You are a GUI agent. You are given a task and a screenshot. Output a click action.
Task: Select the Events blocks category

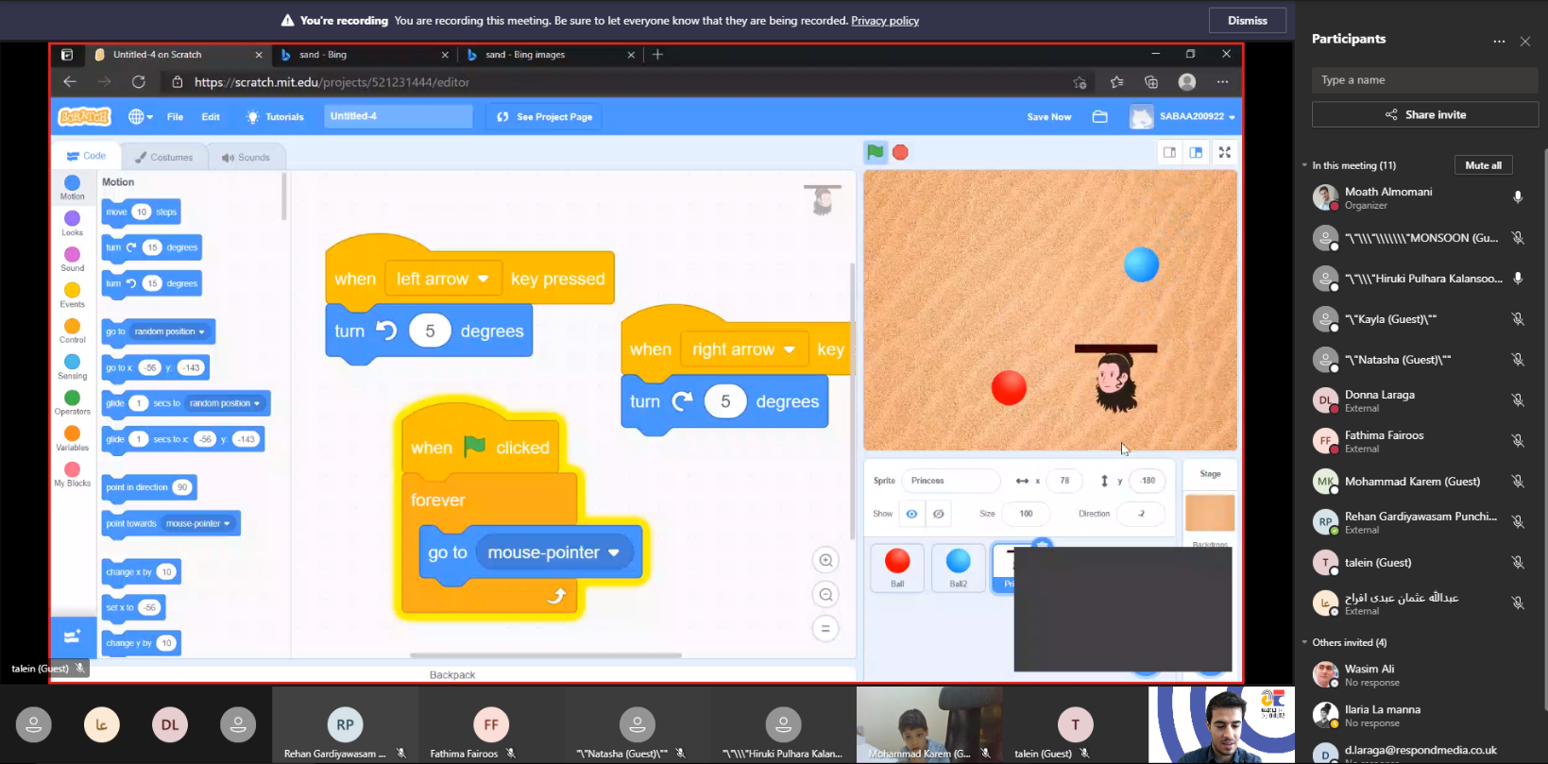73,295
